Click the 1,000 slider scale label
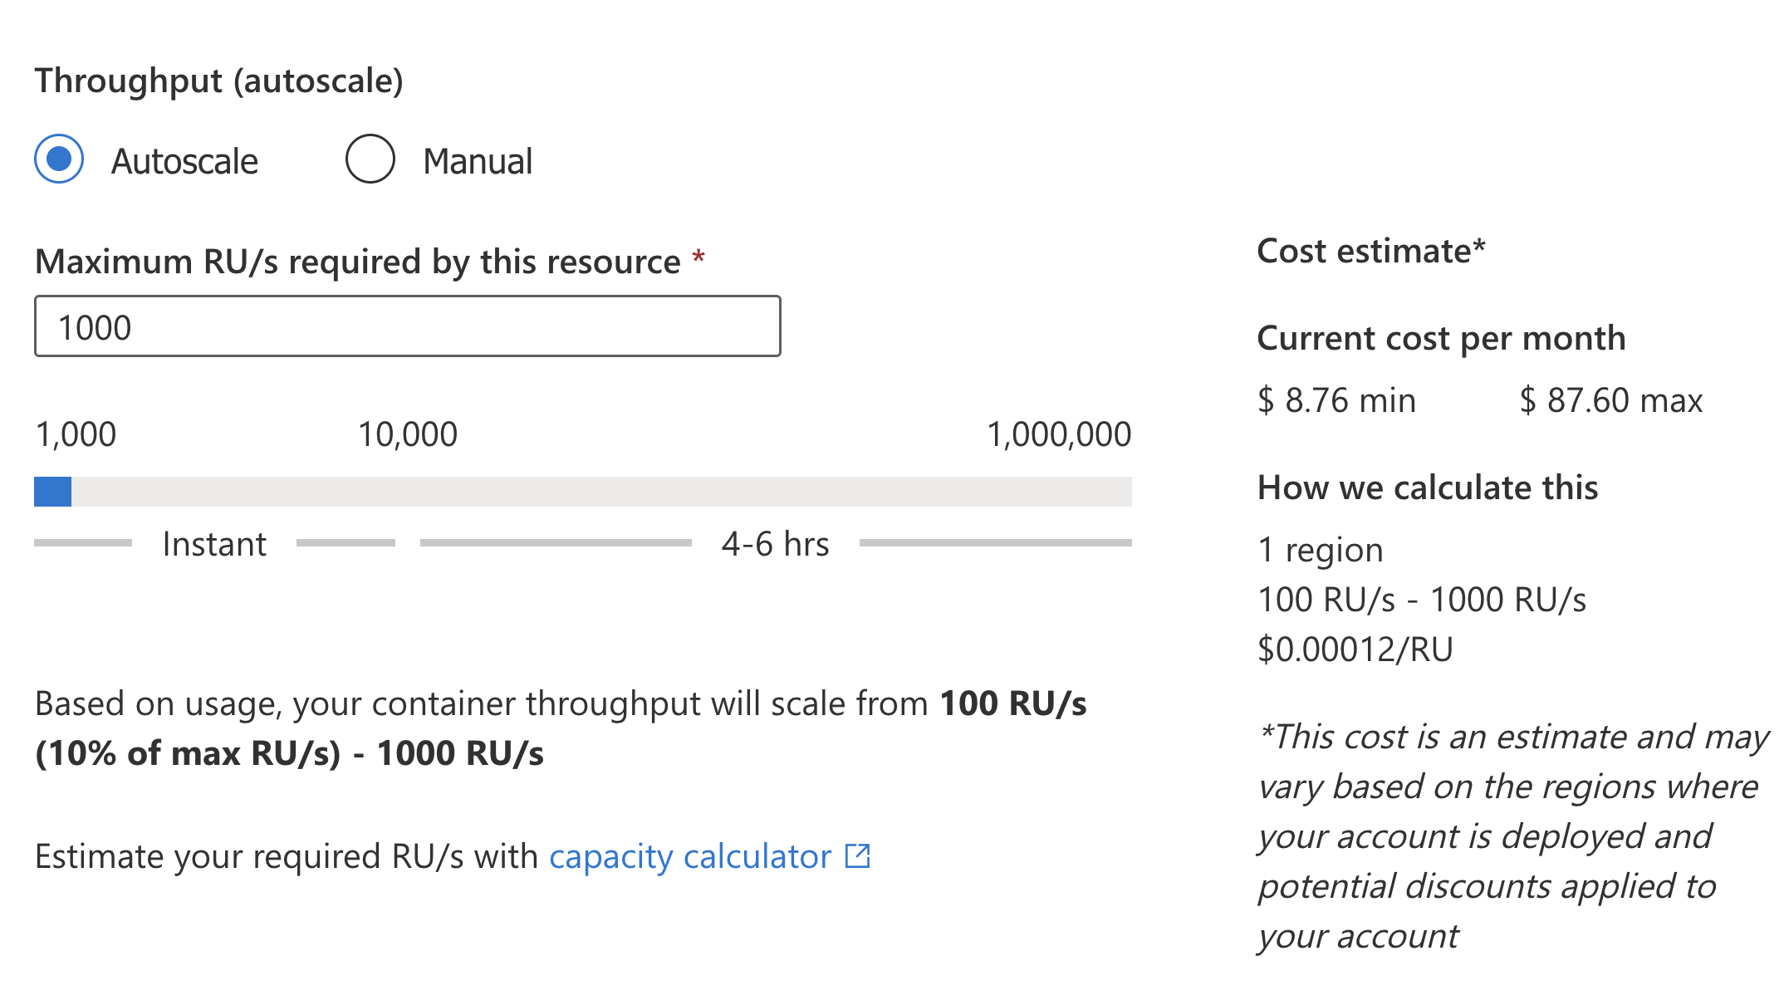The height and width of the screenshot is (985, 1784). point(76,434)
